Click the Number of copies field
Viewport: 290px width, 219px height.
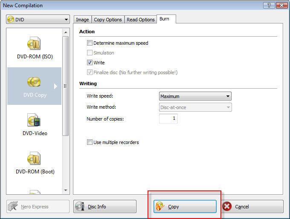(x=168, y=118)
